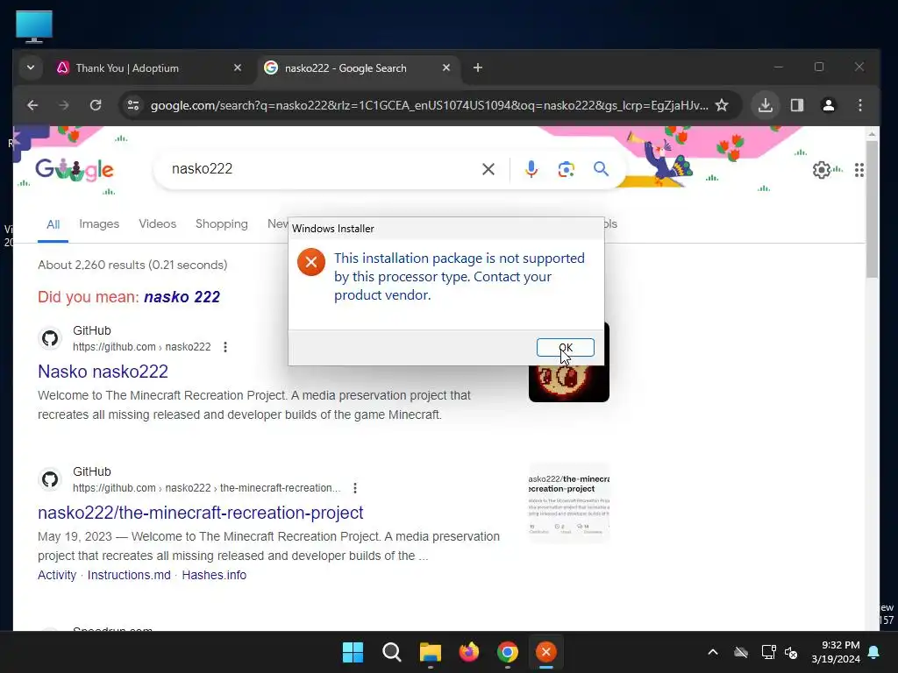This screenshot has height=673, width=898.
Task: Search by image with Google Lens icon
Action: (x=566, y=169)
